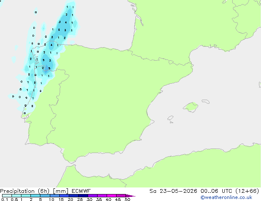Click the "(12+66)" forecast run text

point(247,191)
